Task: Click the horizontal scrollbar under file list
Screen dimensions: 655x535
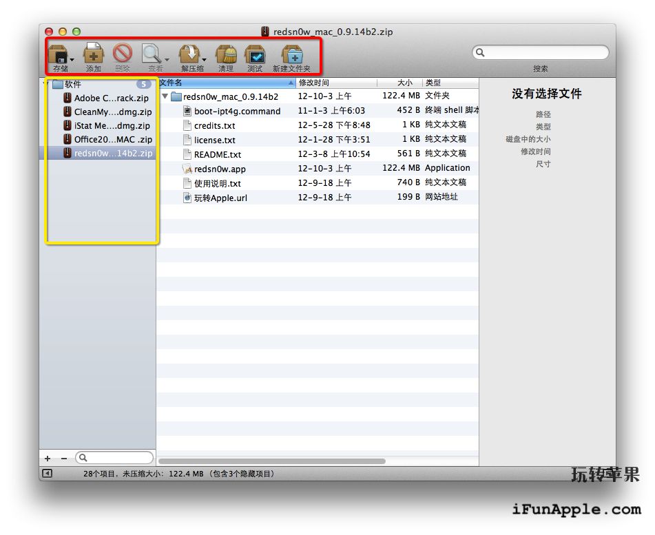Action: click(272, 461)
